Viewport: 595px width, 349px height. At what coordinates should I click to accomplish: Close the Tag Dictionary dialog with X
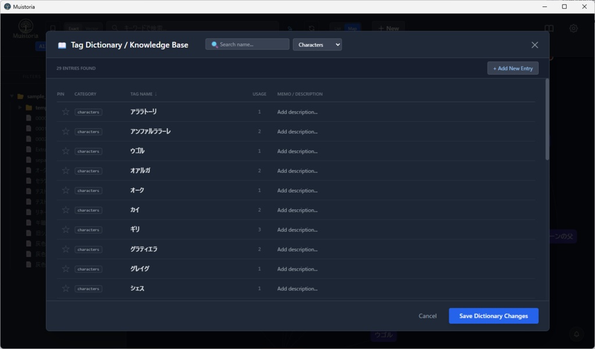tap(535, 45)
